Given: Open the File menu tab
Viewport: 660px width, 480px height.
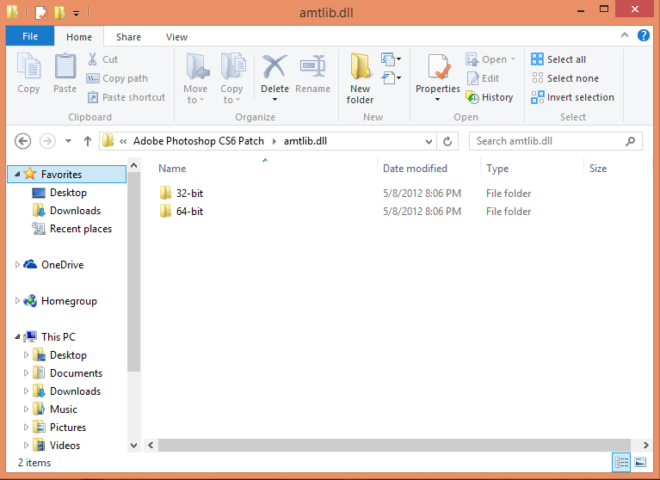Looking at the screenshot, I should (30, 36).
